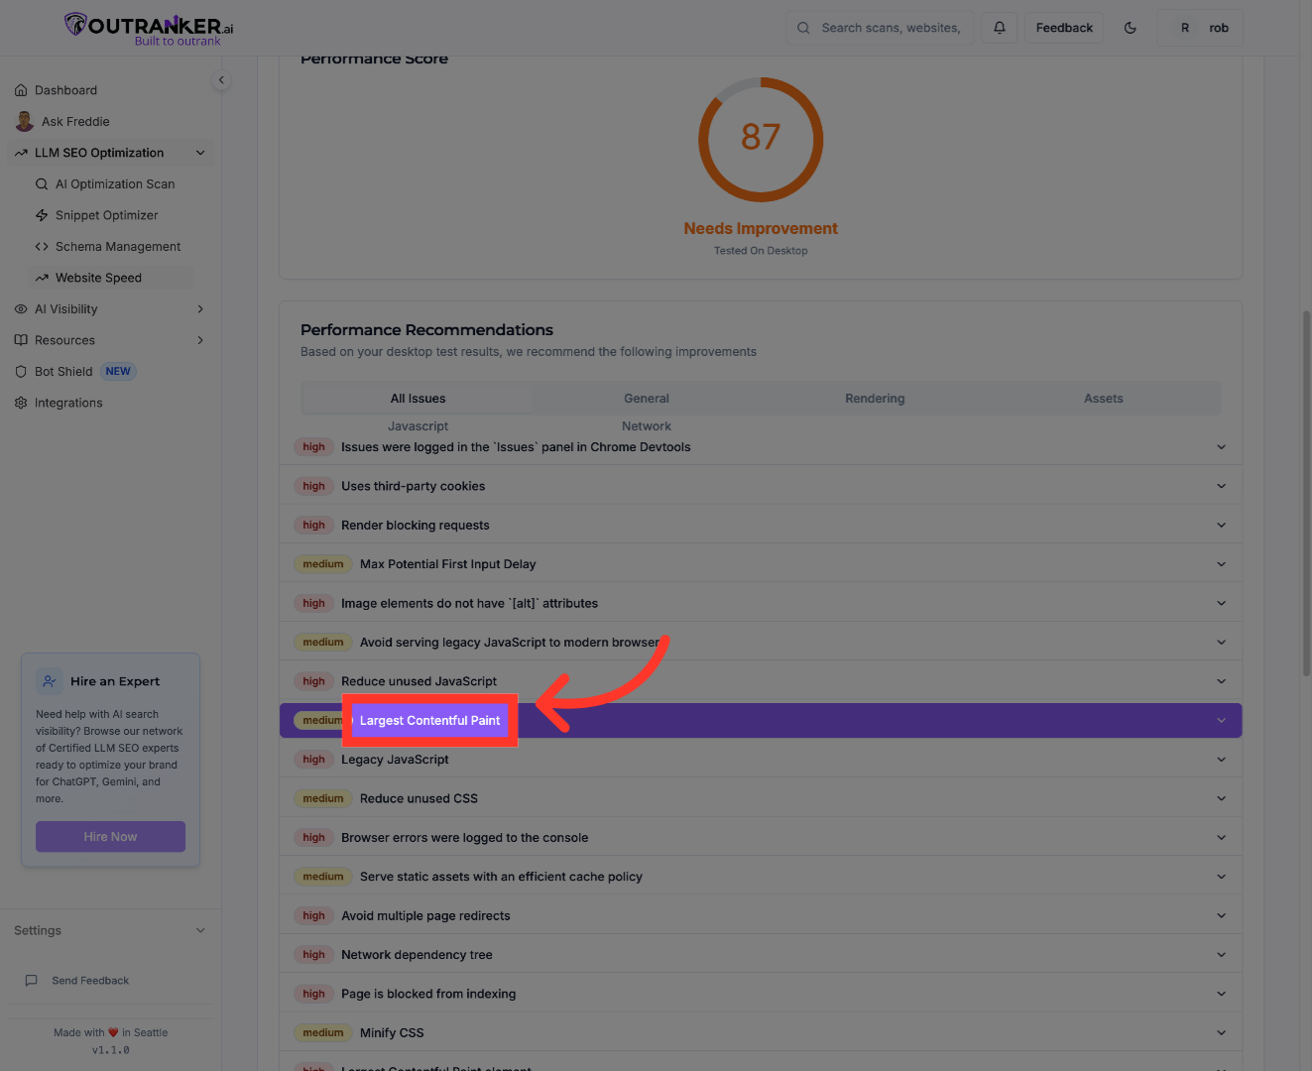1312x1071 pixels.
Task: Click the notification bell icon
Action: pyautogui.click(x=999, y=28)
